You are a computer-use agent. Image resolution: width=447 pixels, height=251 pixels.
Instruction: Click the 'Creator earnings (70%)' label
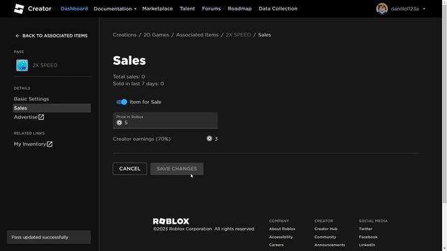pos(142,139)
